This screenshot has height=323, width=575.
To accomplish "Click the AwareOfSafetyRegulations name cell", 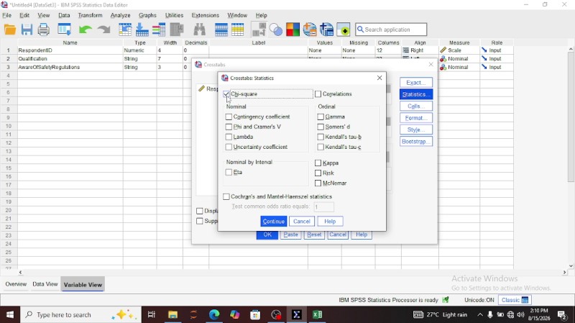I will pos(70,67).
